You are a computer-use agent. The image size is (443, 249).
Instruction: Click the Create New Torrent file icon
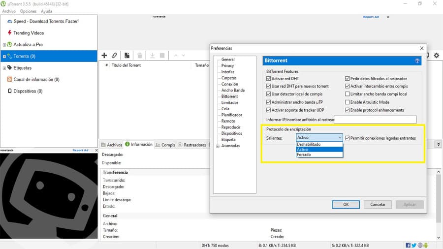coord(127,55)
